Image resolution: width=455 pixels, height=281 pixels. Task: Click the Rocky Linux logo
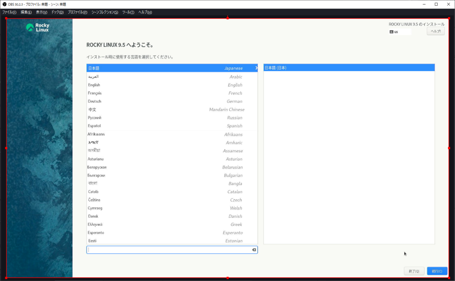coord(38,28)
